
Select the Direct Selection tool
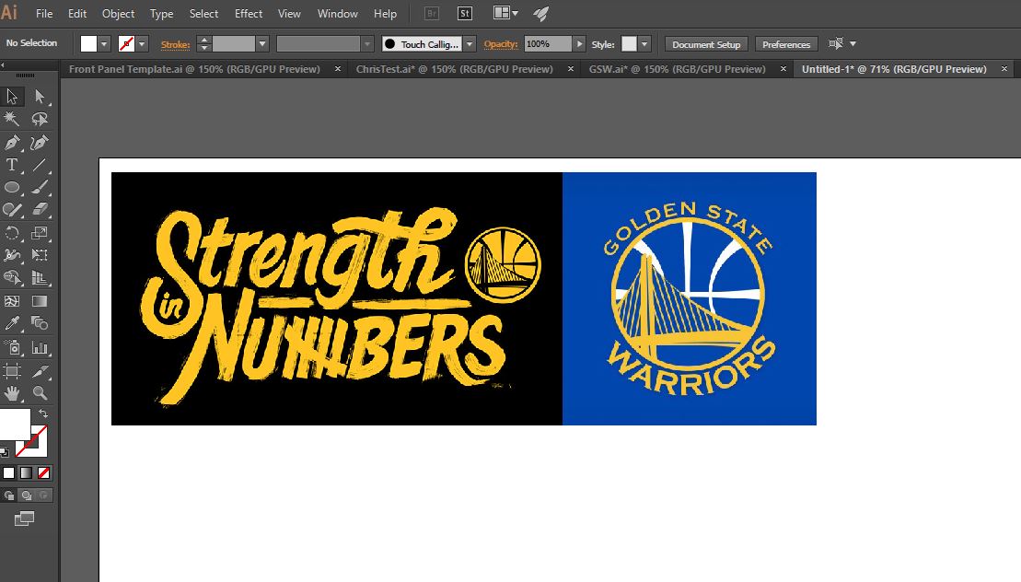pyautogui.click(x=40, y=97)
